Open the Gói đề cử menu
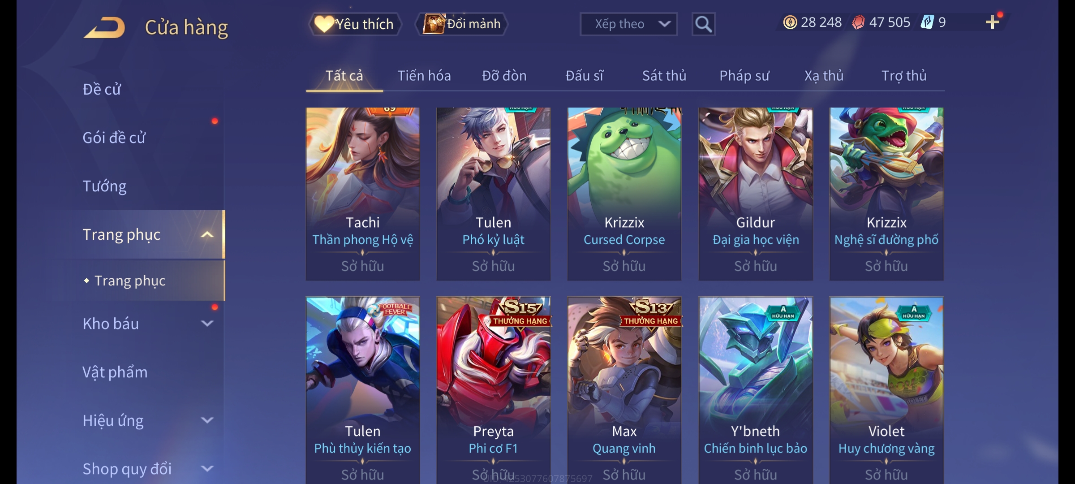This screenshot has width=1075, height=484. [114, 138]
